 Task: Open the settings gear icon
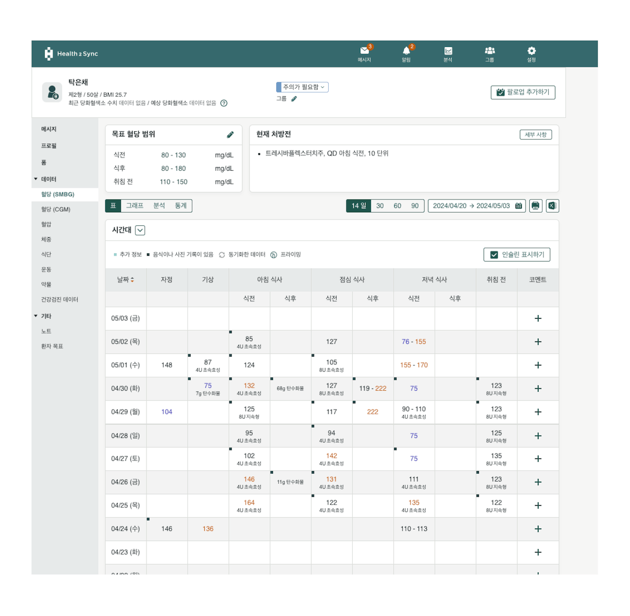point(531,51)
